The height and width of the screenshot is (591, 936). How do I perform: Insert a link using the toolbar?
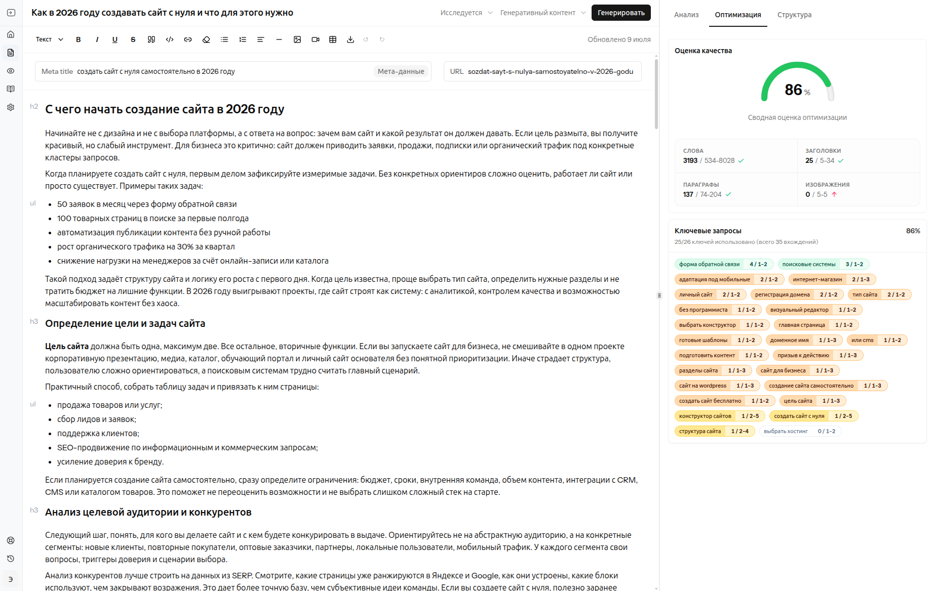tap(188, 39)
